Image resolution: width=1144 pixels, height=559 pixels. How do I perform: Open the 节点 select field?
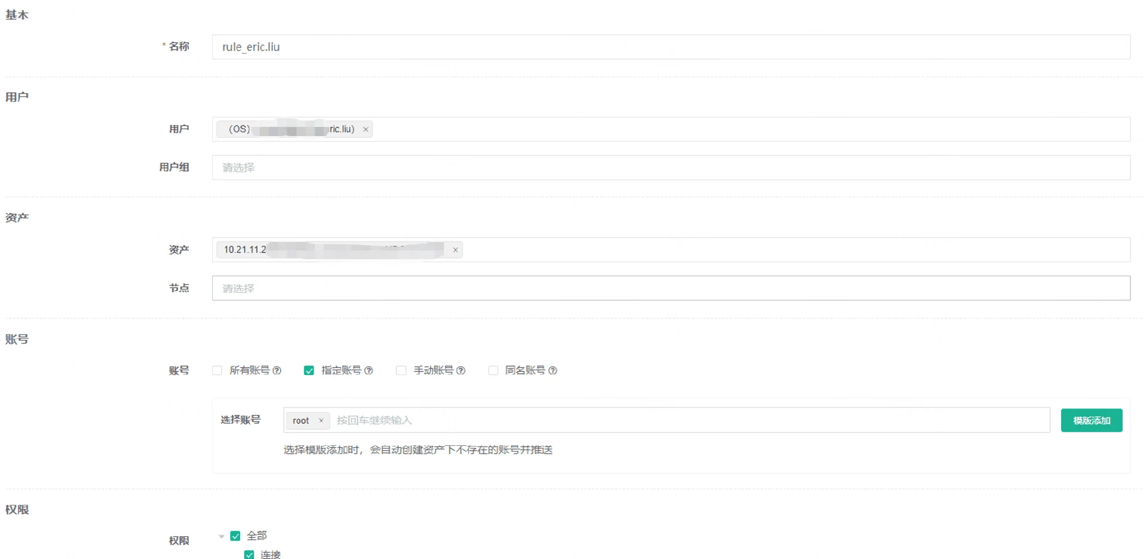click(671, 288)
